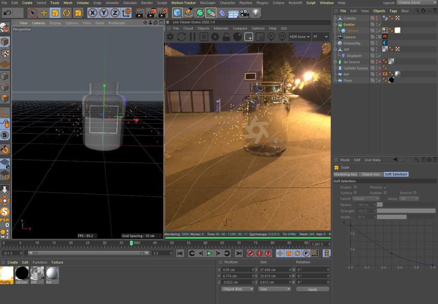Open Object (Rel) coordinate mode dropdown
Viewport: 438px width, 304px height.
point(237,289)
